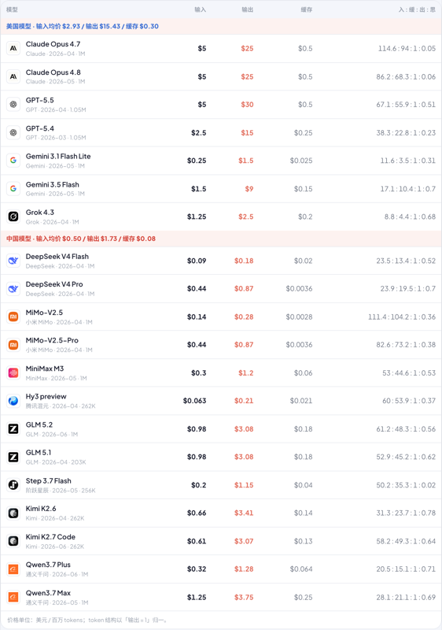Image resolution: width=442 pixels, height=630 pixels.
Task: Click the 缓存 column header
Action: (307, 9)
